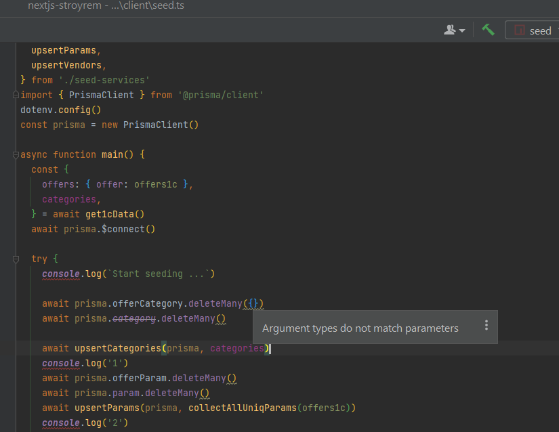
Task: Collapse the import statement fold marker
Action: tap(16, 95)
